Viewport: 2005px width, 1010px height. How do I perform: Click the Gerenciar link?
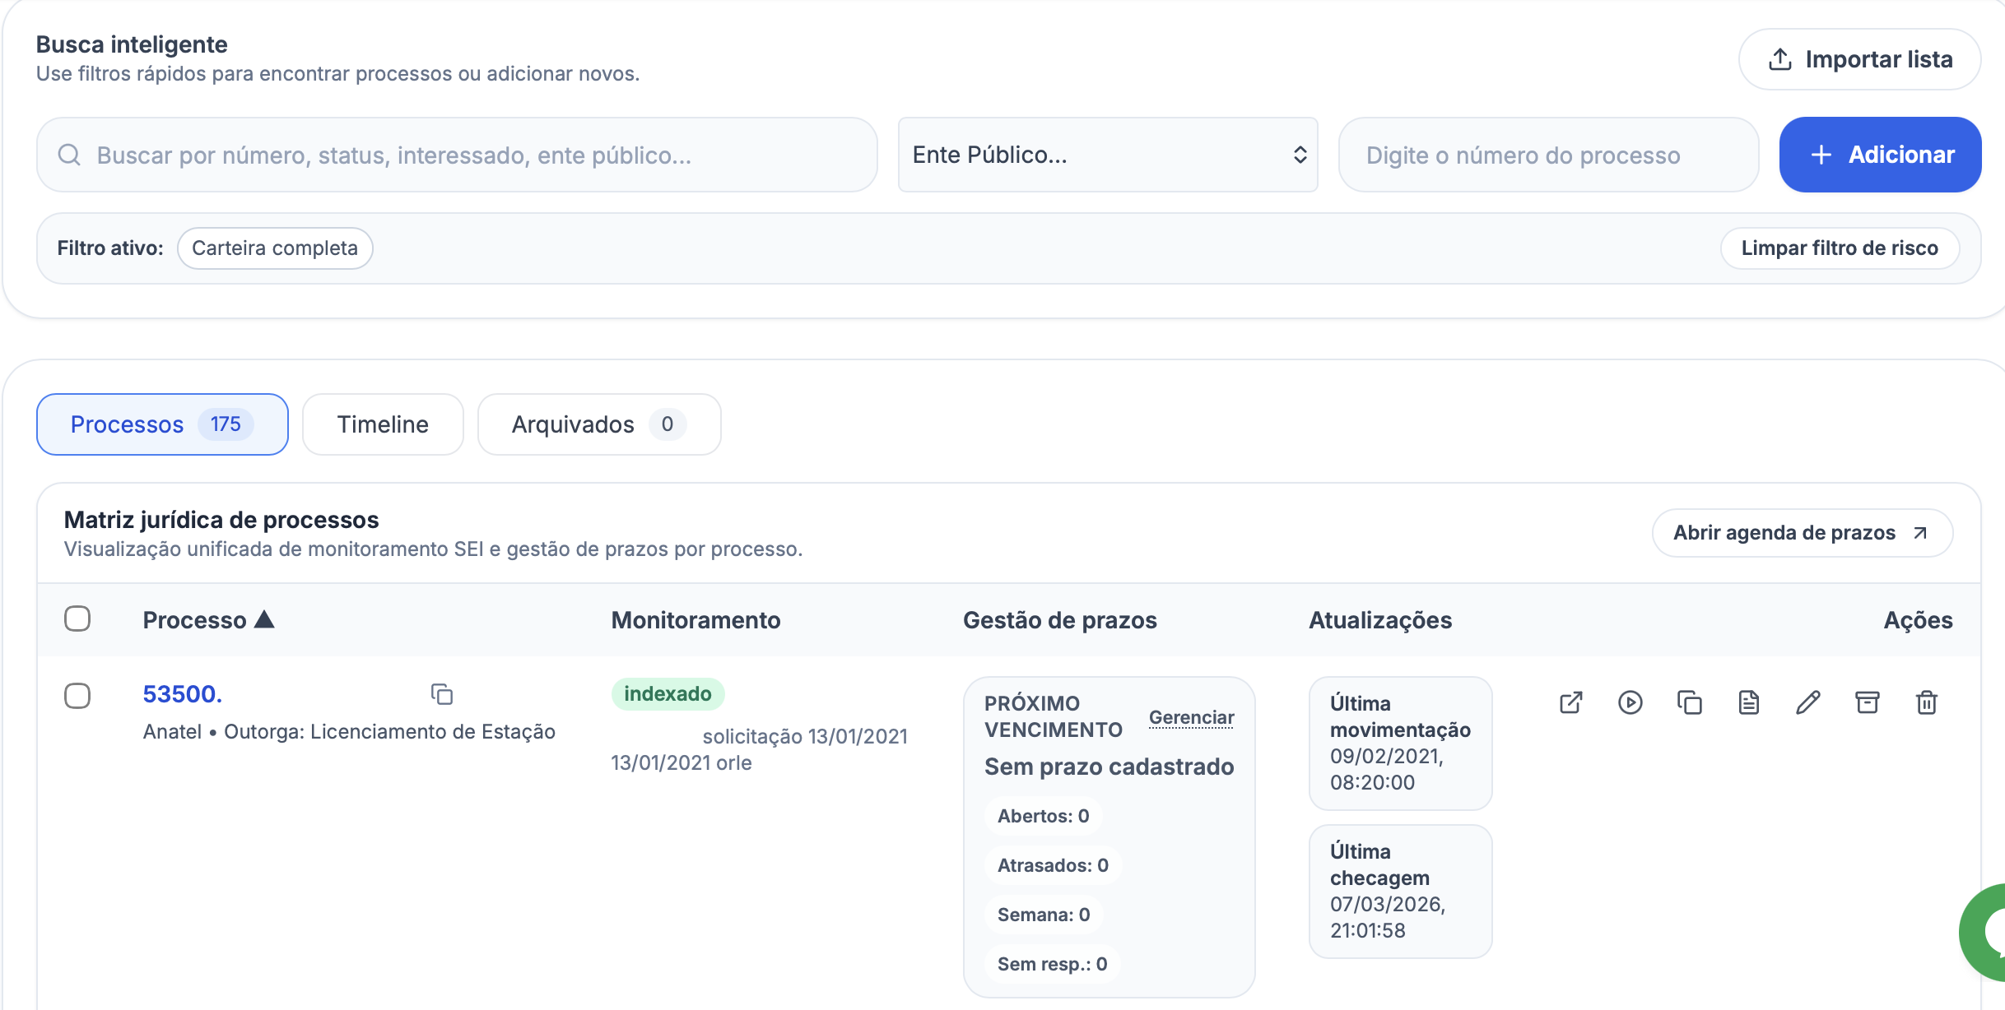click(x=1191, y=717)
